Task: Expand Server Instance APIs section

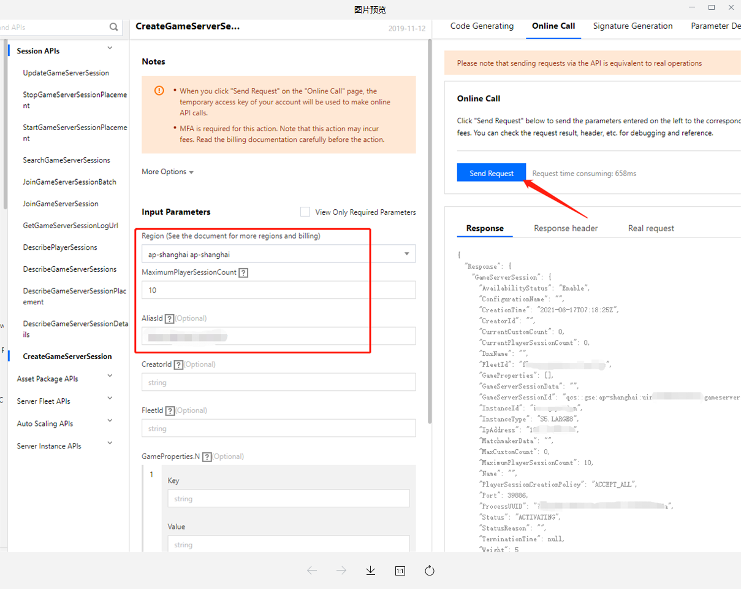Action: click(x=110, y=443)
